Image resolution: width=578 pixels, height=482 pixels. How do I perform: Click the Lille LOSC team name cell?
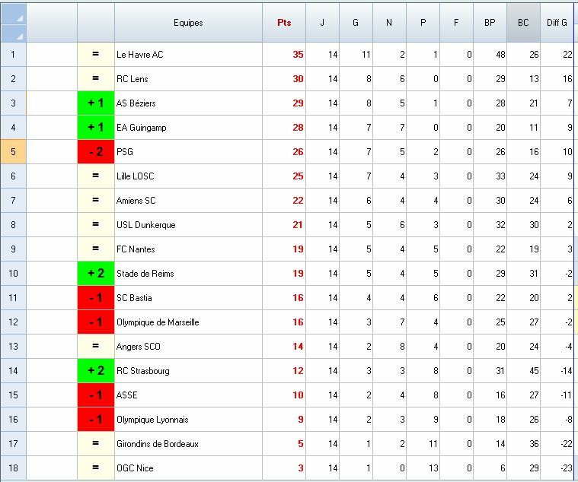tap(136, 176)
